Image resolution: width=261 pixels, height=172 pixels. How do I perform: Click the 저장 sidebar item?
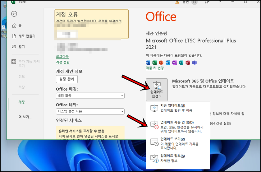[22, 87]
